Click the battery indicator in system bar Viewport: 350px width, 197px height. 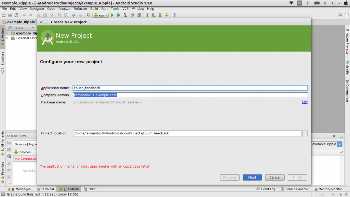pyautogui.click(x=317, y=3)
